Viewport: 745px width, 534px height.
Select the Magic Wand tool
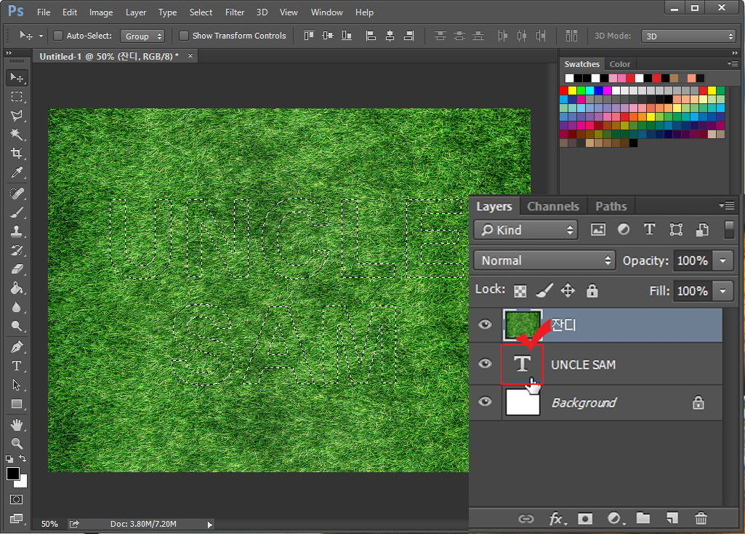[x=17, y=135]
